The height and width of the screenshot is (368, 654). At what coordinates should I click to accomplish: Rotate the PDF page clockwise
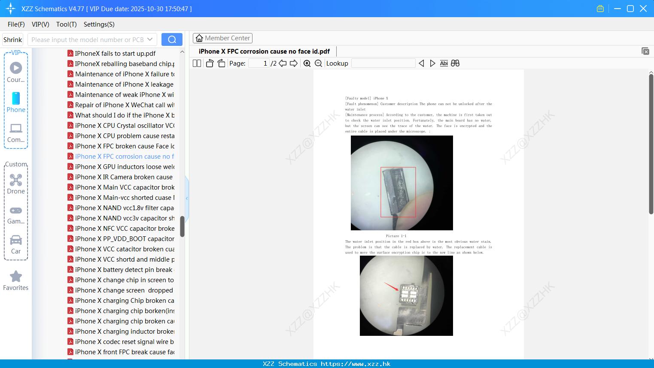pyautogui.click(x=221, y=63)
